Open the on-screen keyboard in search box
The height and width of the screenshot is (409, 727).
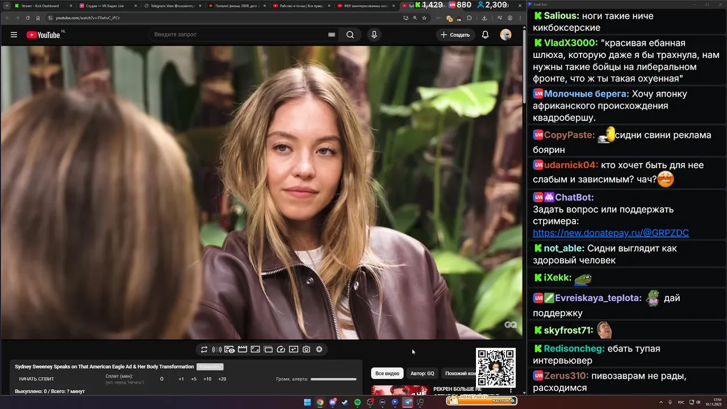[x=332, y=35]
